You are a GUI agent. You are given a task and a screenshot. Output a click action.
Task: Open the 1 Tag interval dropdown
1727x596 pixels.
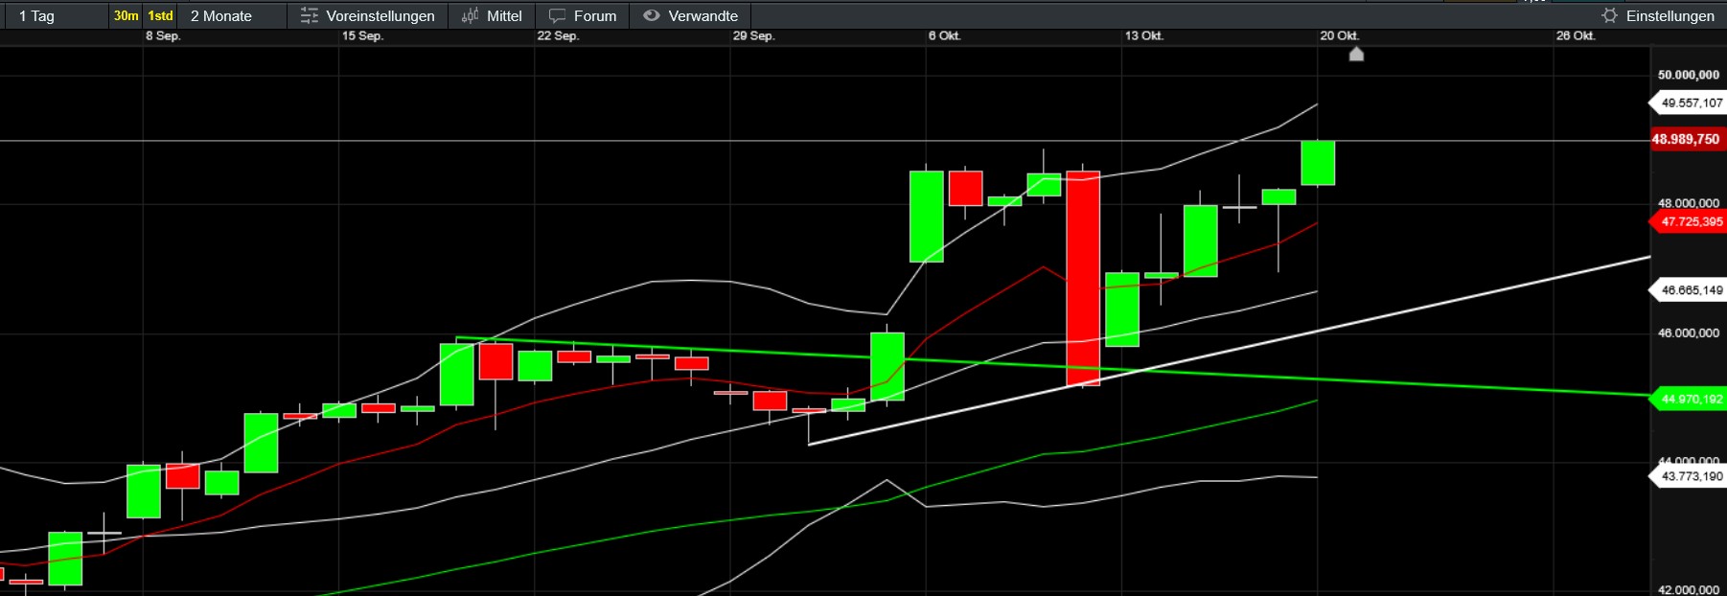tap(37, 16)
